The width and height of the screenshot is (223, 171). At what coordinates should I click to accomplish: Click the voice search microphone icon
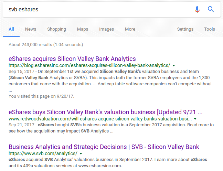pos(197,10)
